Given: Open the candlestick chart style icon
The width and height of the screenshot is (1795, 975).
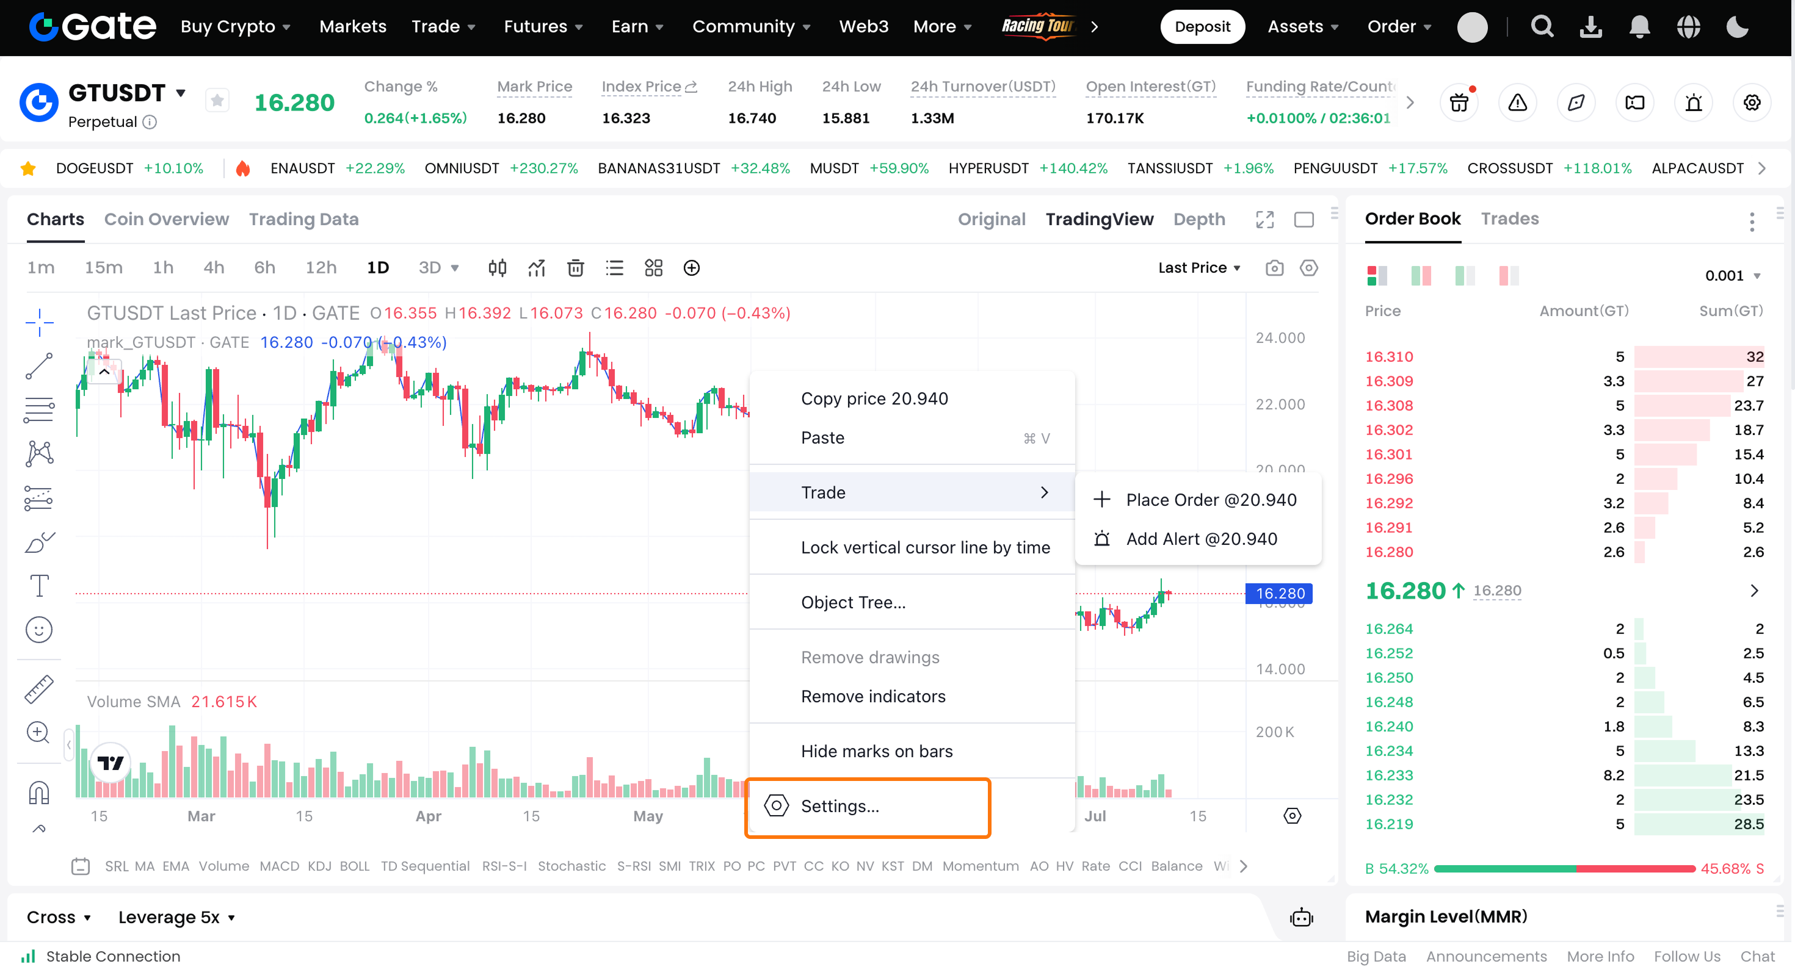Looking at the screenshot, I should coord(497,268).
